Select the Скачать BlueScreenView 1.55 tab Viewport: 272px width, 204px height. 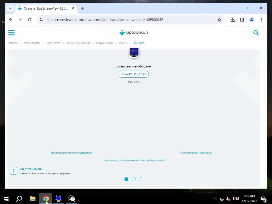46,8
